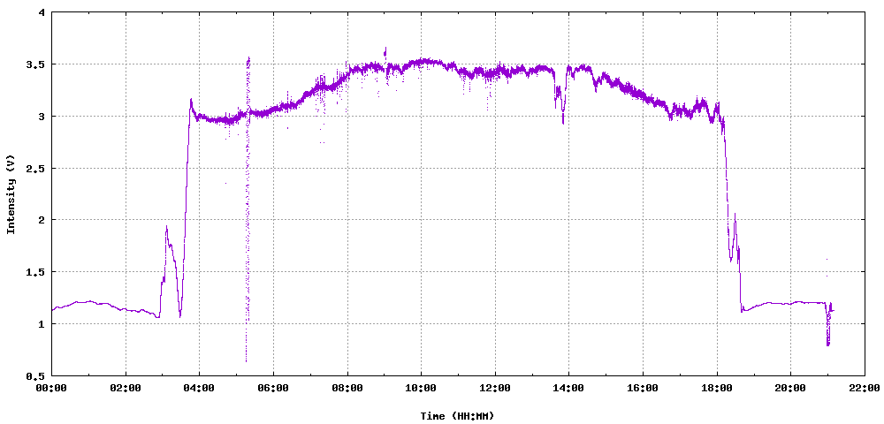Viewport: 884px width, 424px height.
Task: Click the Intensity (V) axis title
Action: (x=10, y=194)
